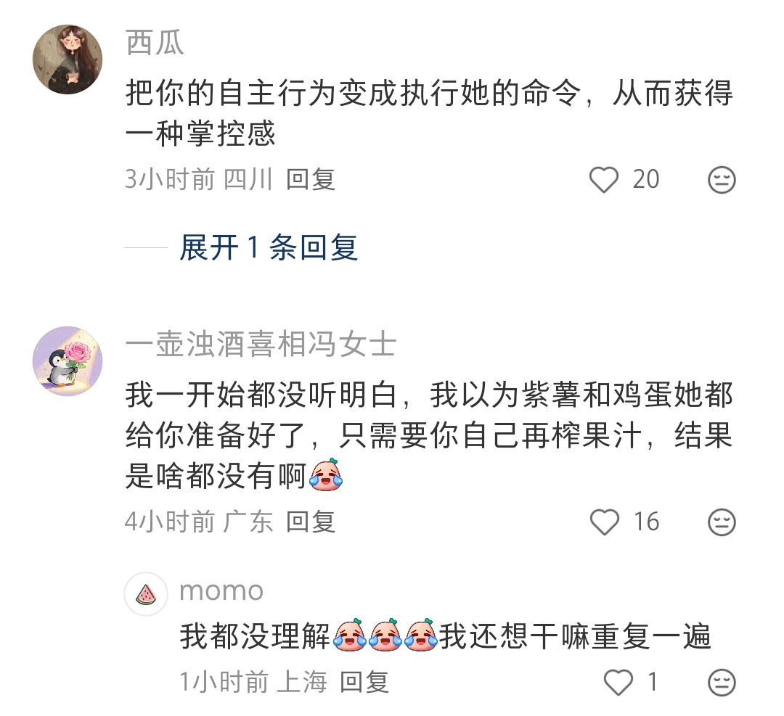Expand 展开 1 条回复 under 西瓜's comment
784x716 pixels.
tap(269, 247)
